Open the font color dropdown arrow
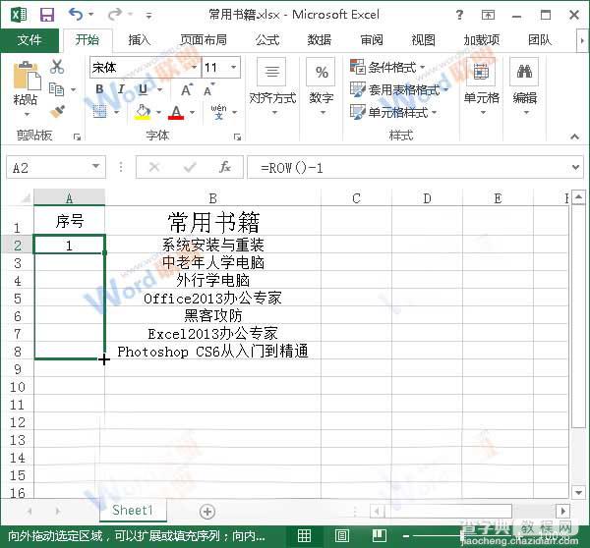The width and height of the screenshot is (590, 548). (193, 112)
